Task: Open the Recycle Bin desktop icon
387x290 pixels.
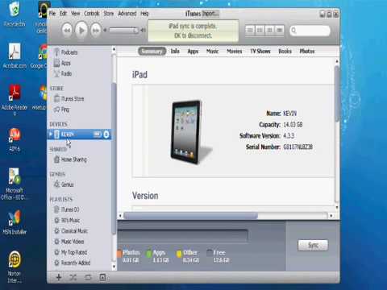Action: pyautogui.click(x=15, y=14)
